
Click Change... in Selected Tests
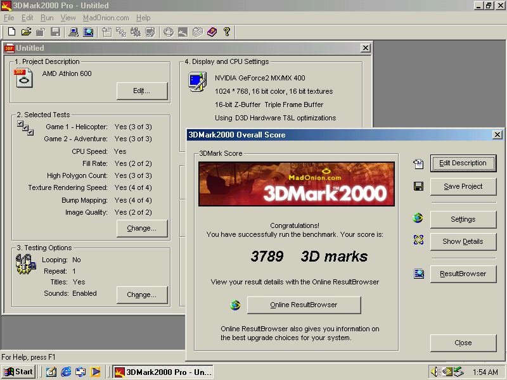click(142, 228)
